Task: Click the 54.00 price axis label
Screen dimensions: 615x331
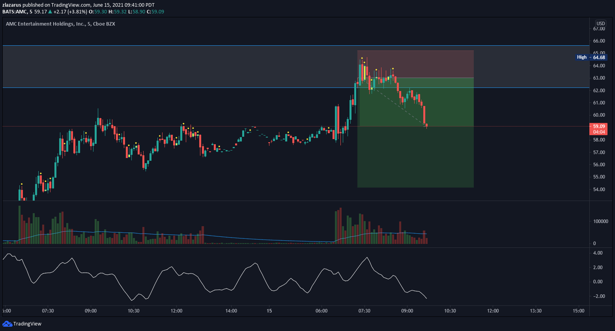Action: pyautogui.click(x=599, y=190)
